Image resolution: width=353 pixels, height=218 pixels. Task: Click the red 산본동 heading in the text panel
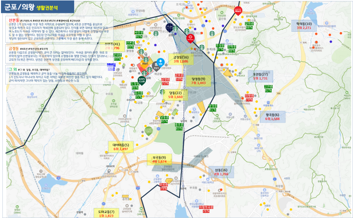pyautogui.click(x=14, y=20)
